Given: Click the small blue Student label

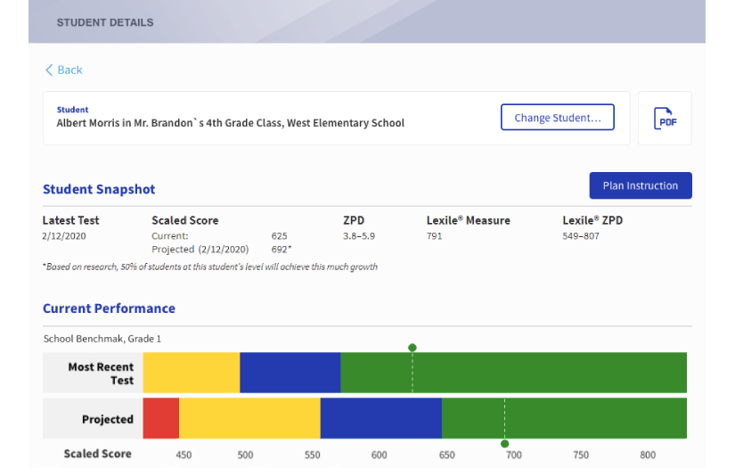Looking at the screenshot, I should click(x=73, y=110).
